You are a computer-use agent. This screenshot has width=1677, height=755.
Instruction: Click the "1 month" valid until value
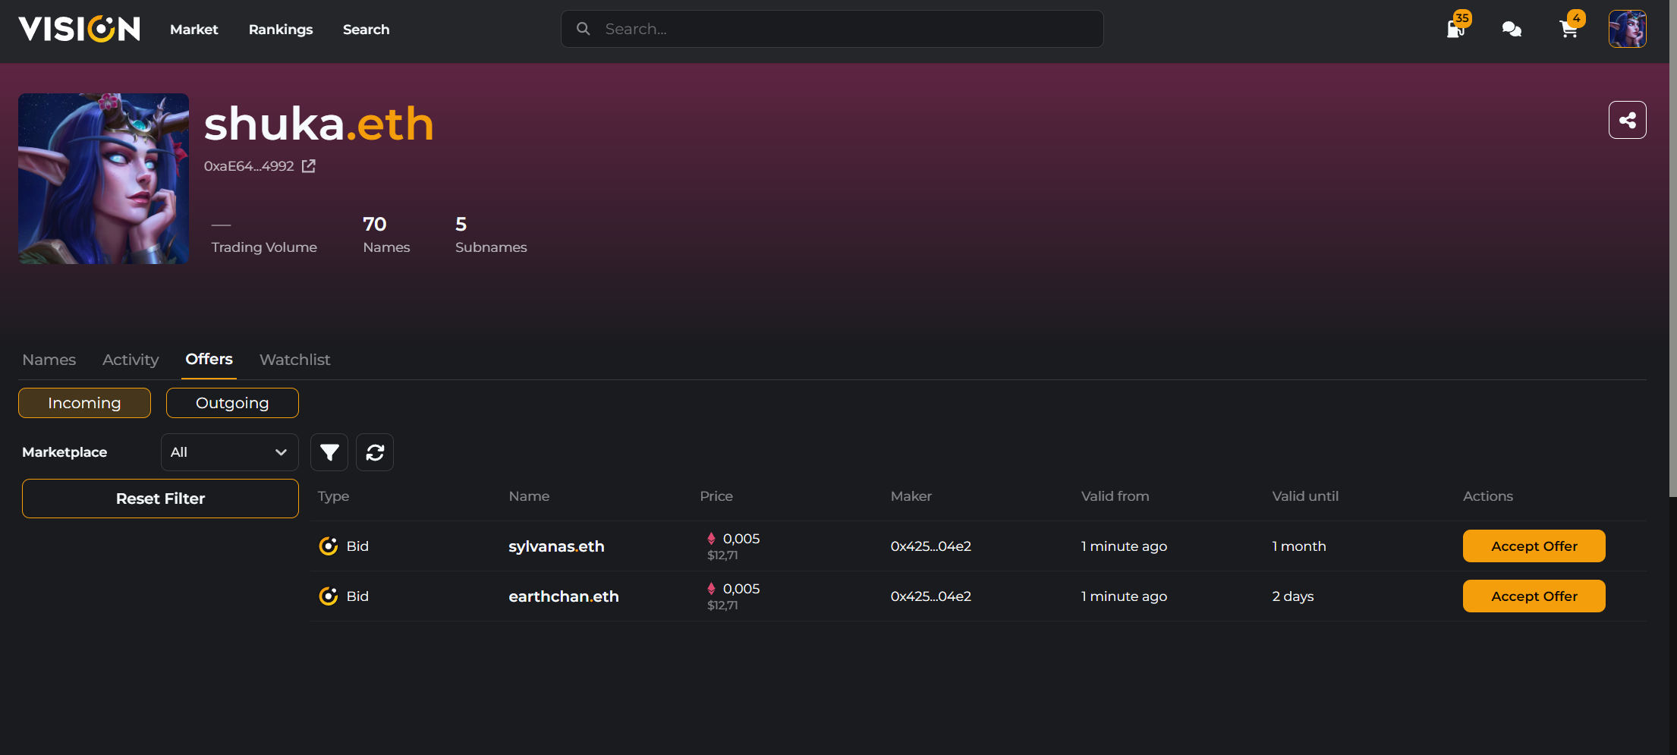1299,546
